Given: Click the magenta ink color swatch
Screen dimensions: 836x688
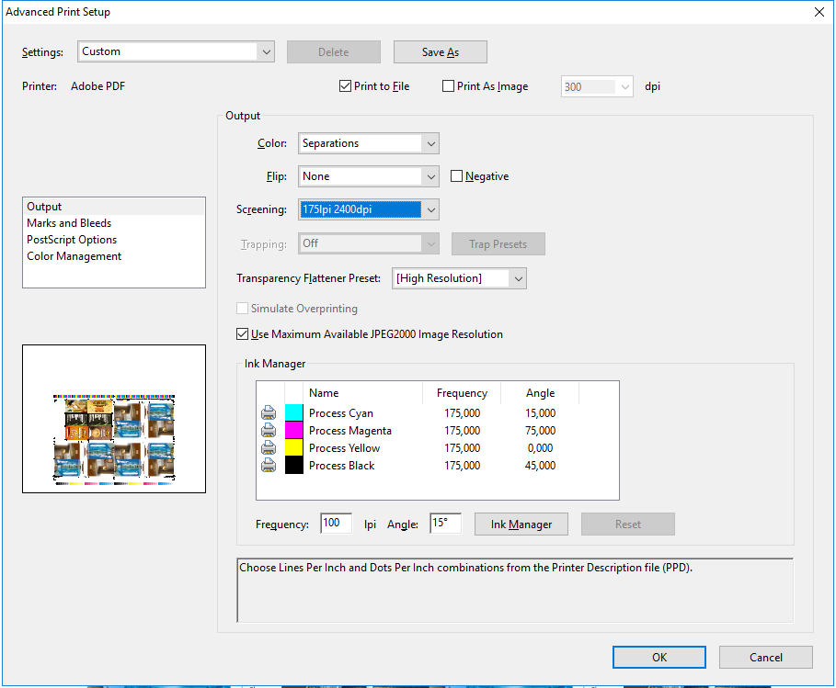Looking at the screenshot, I should pyautogui.click(x=294, y=431).
